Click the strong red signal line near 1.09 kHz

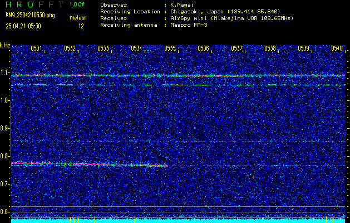pos(178,76)
